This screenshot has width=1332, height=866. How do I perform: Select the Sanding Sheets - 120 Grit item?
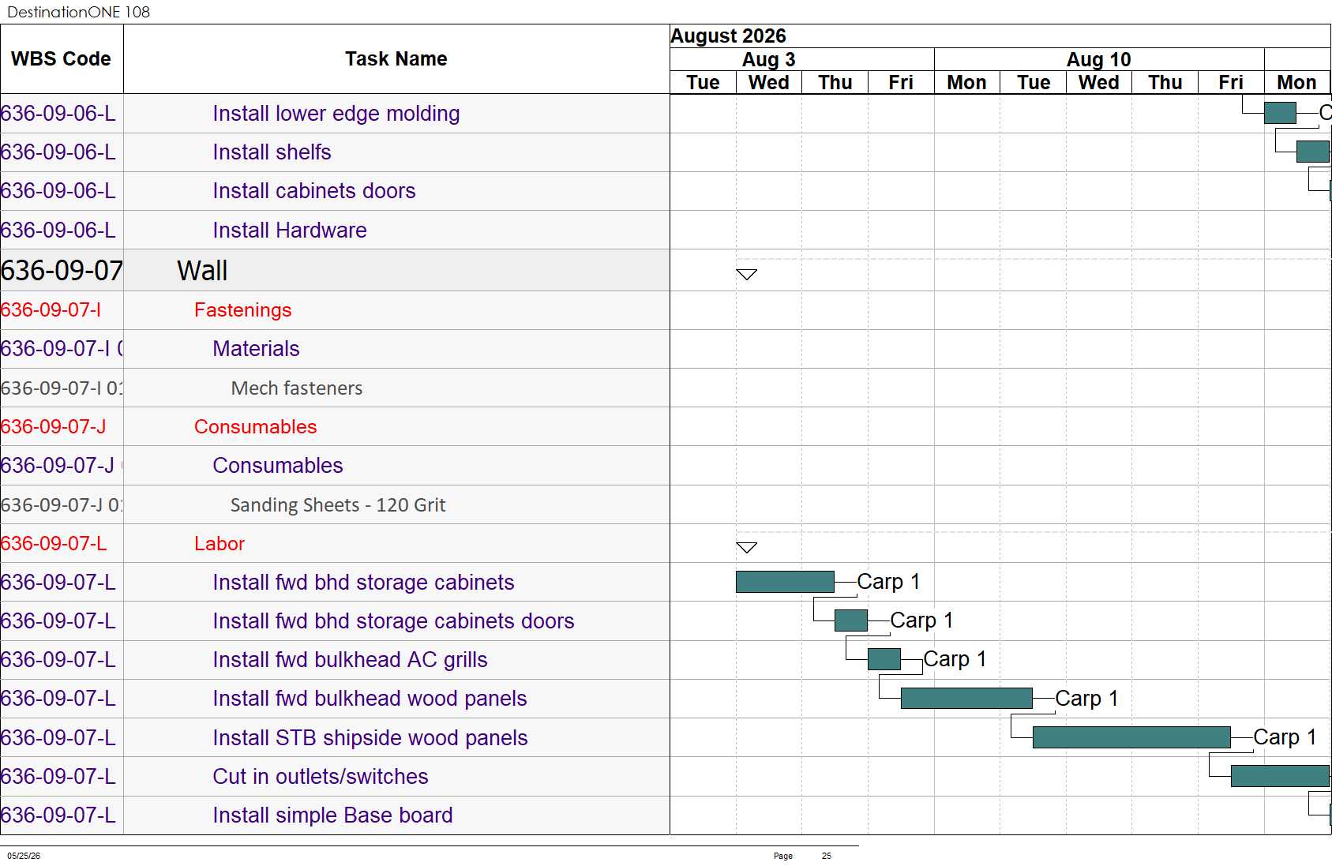point(338,505)
